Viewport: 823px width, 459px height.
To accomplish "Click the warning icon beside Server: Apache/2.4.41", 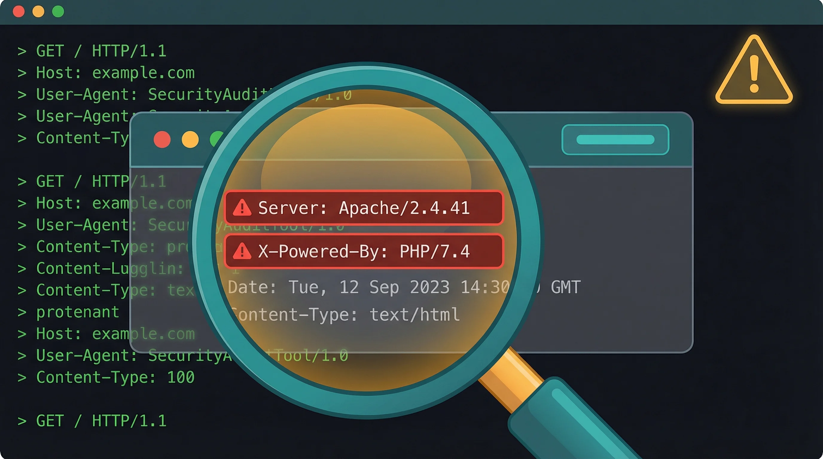I will pos(242,208).
